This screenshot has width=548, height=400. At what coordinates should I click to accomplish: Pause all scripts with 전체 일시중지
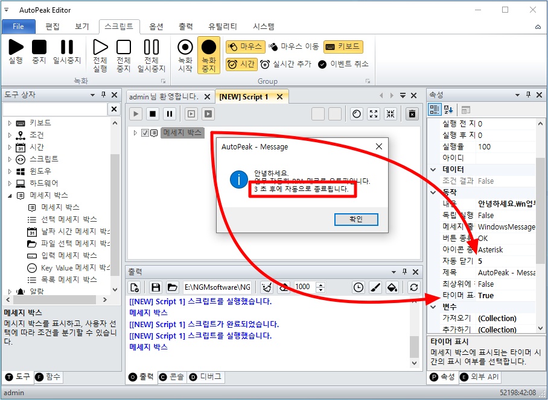coord(151,55)
